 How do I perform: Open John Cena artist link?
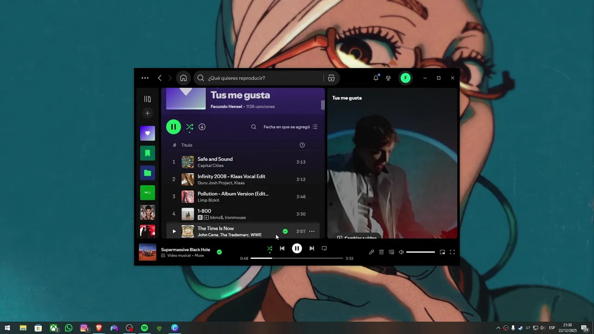[x=208, y=235]
